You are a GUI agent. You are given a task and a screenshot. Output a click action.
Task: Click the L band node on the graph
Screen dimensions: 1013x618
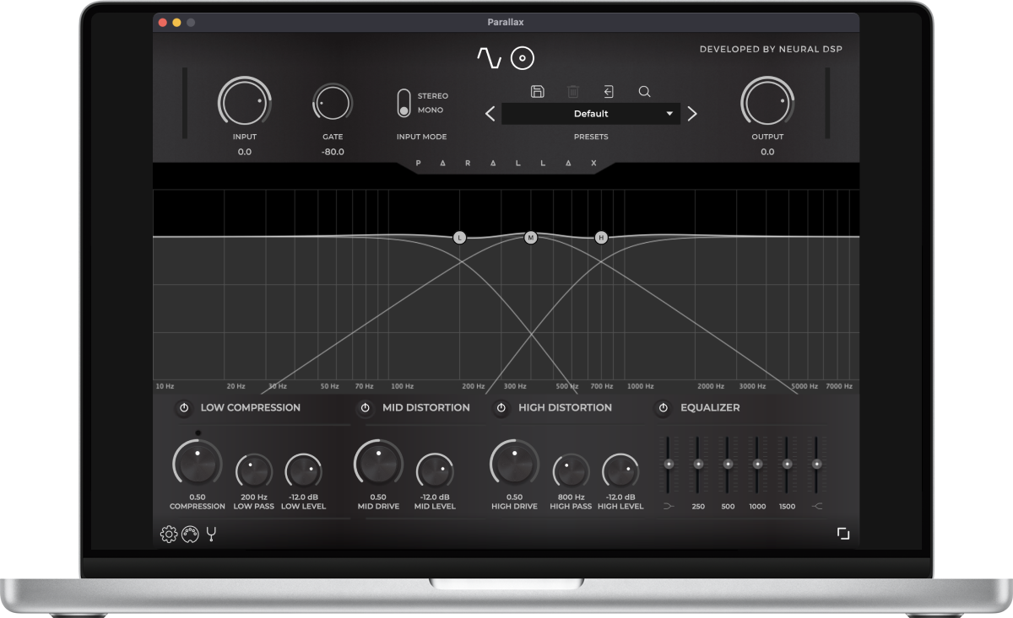(459, 238)
